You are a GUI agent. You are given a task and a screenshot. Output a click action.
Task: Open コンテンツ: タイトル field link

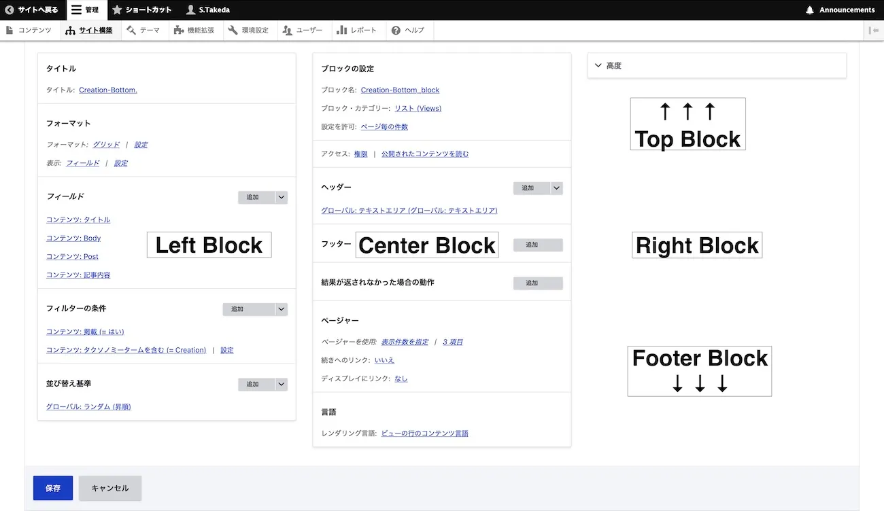[78, 219]
